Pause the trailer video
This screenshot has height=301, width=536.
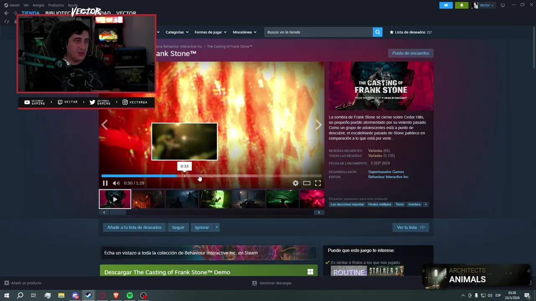(x=105, y=183)
